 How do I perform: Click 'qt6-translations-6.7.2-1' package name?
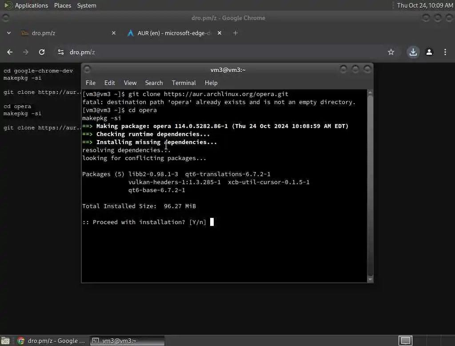[228, 174]
